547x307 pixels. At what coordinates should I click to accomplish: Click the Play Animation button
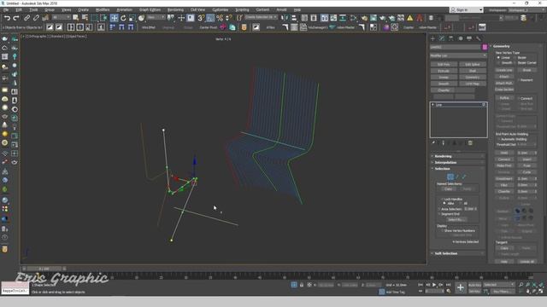point(434,285)
